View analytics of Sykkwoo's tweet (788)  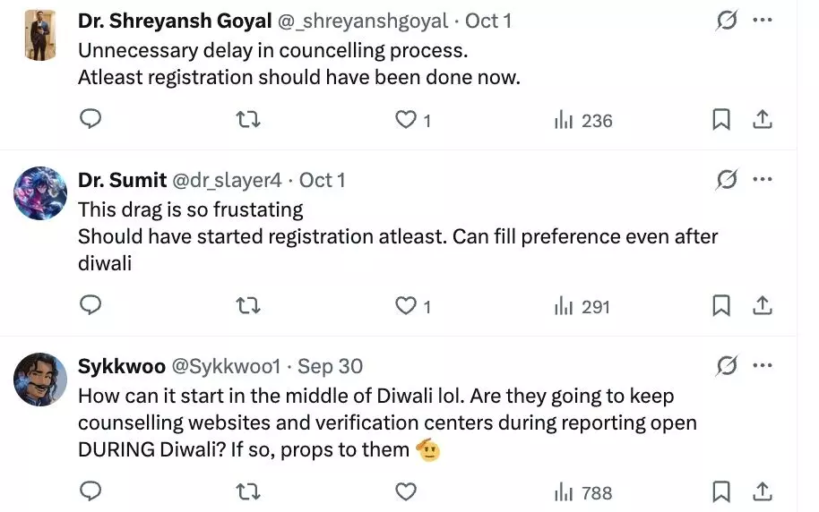pos(582,491)
